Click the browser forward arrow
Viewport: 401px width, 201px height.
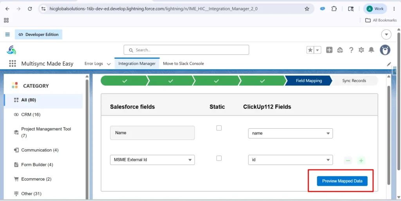pos(18,9)
